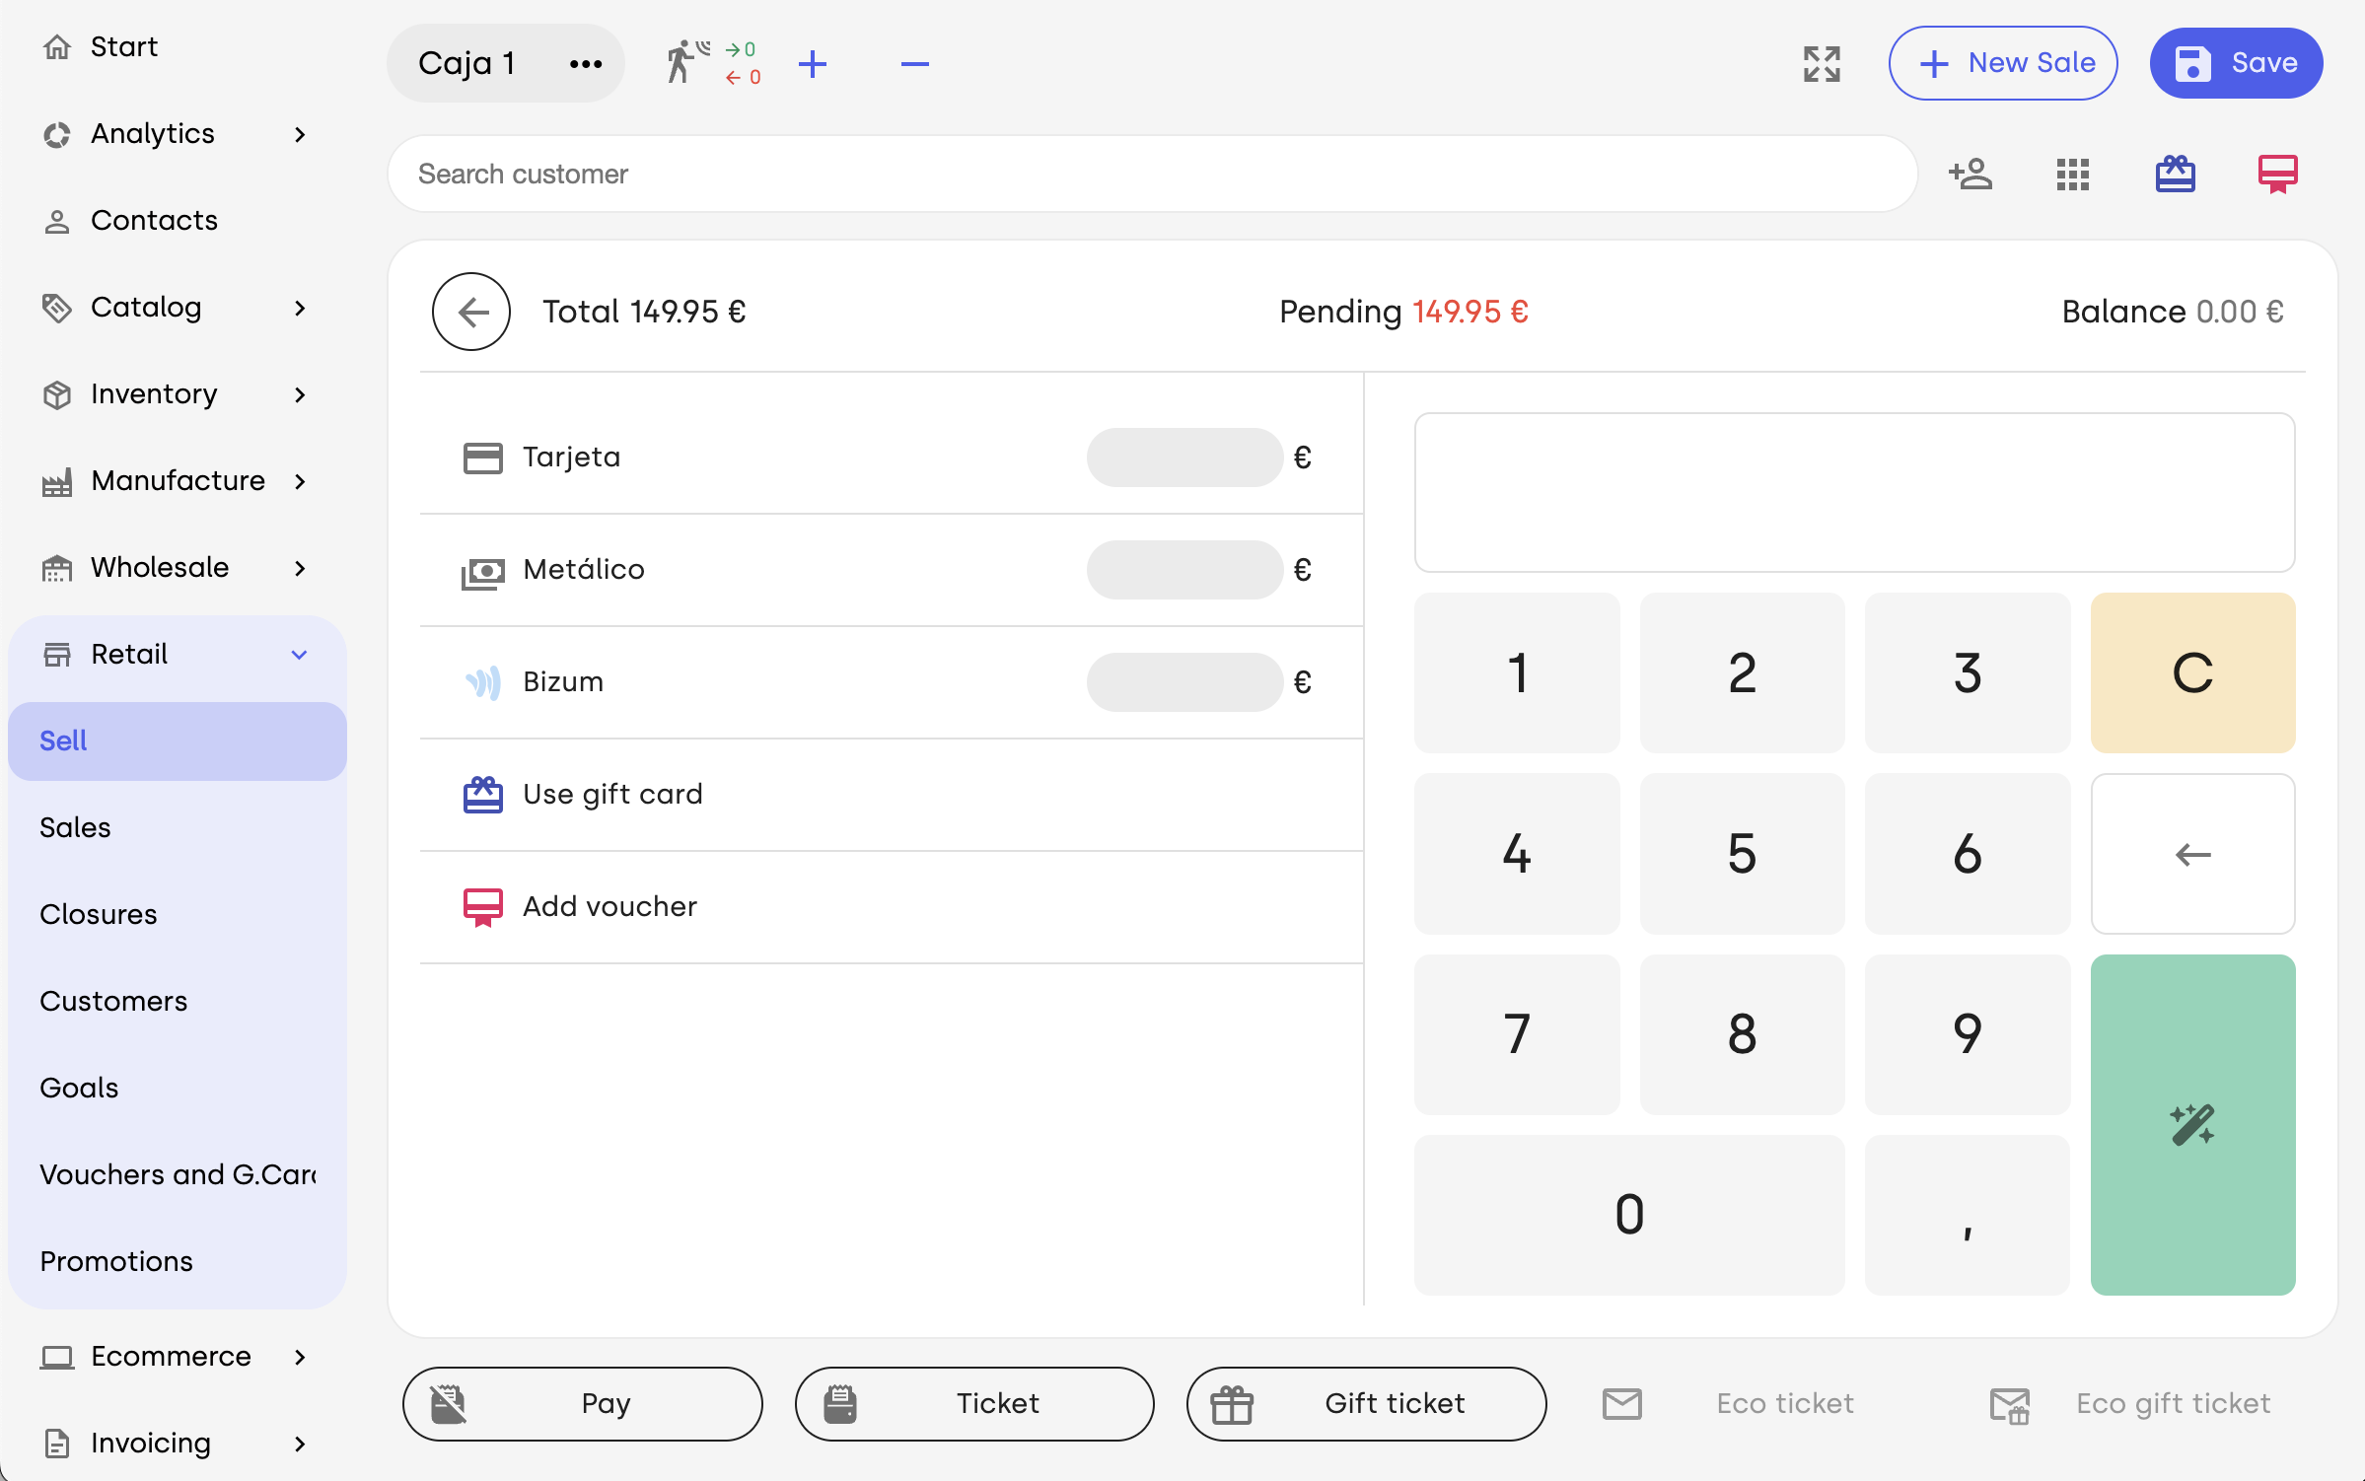2365x1481 pixels.
Task: Click the magic wand autofill key
Action: pos(2192,1124)
